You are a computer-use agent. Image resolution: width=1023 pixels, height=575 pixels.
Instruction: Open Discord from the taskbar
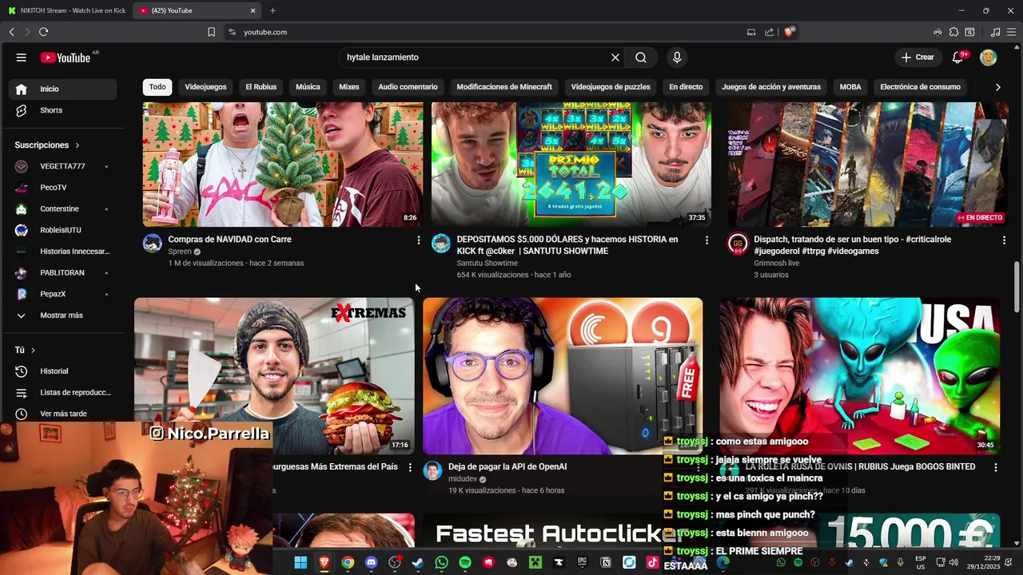pyautogui.click(x=371, y=563)
